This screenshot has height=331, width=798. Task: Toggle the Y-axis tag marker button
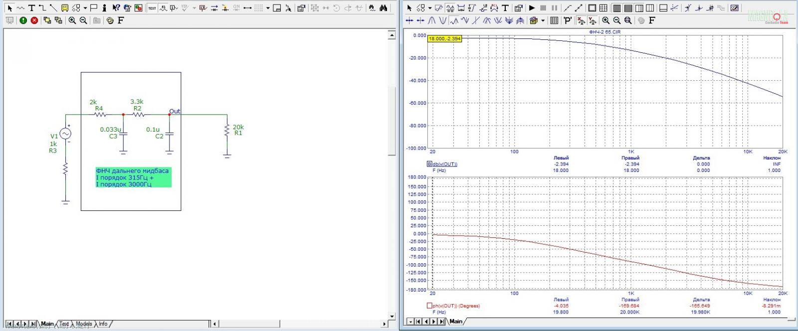click(x=592, y=20)
